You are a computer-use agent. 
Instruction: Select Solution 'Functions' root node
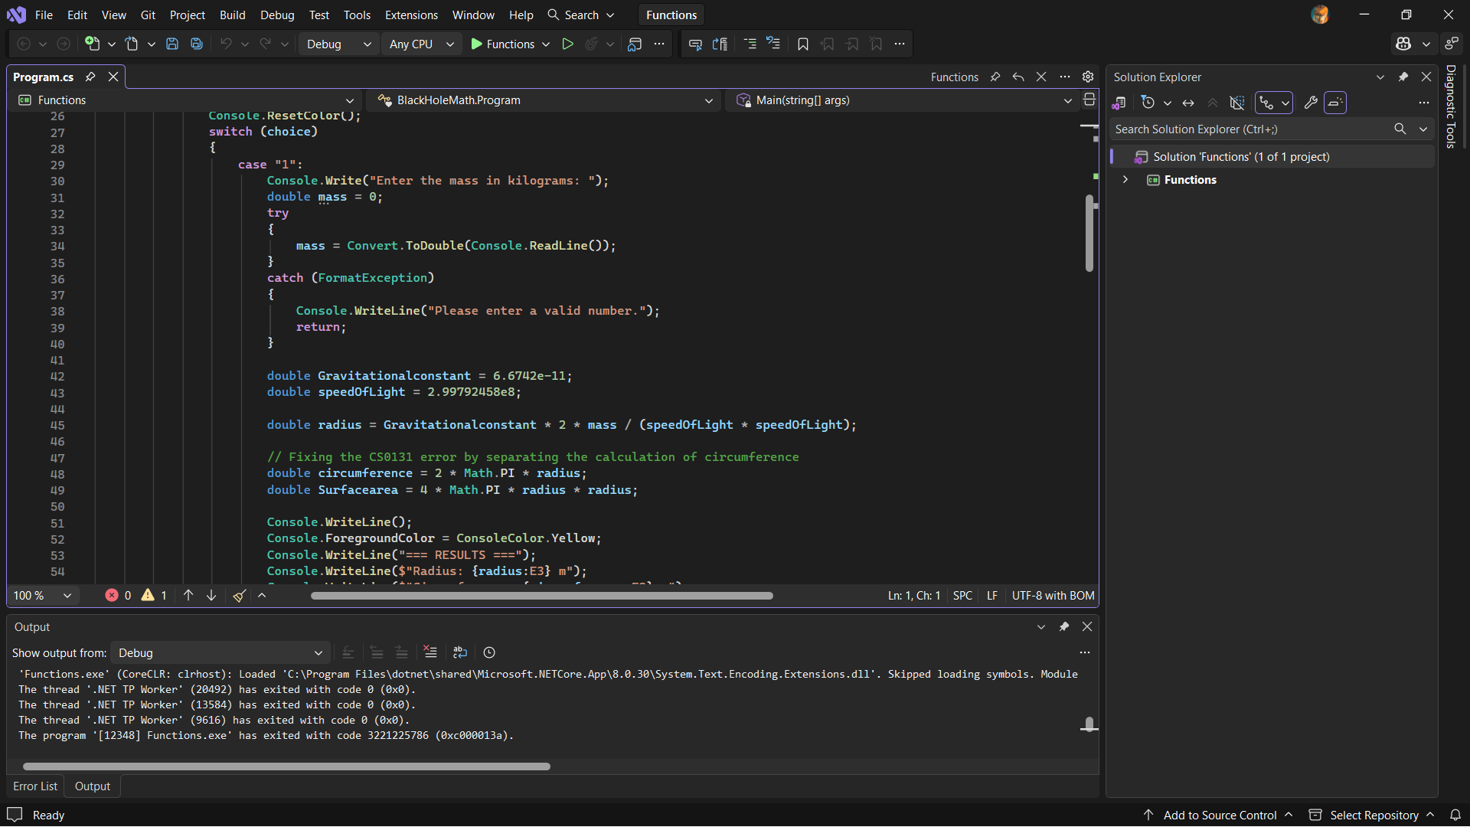point(1272,157)
